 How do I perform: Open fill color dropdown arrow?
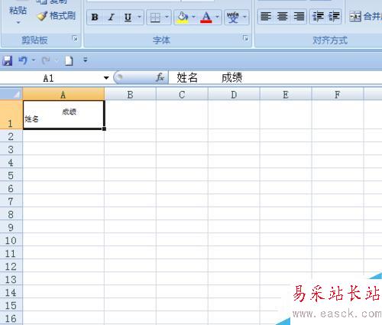(193, 18)
